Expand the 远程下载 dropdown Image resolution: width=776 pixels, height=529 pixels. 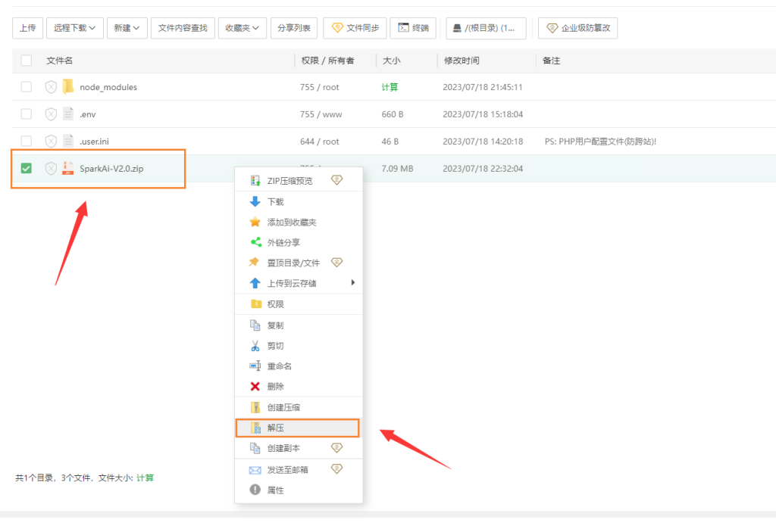pos(74,28)
